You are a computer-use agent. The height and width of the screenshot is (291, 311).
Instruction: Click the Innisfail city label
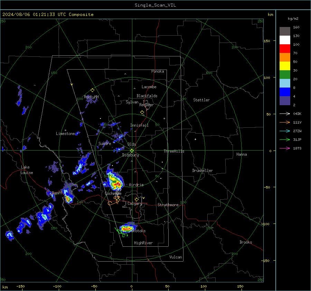coord(139,125)
